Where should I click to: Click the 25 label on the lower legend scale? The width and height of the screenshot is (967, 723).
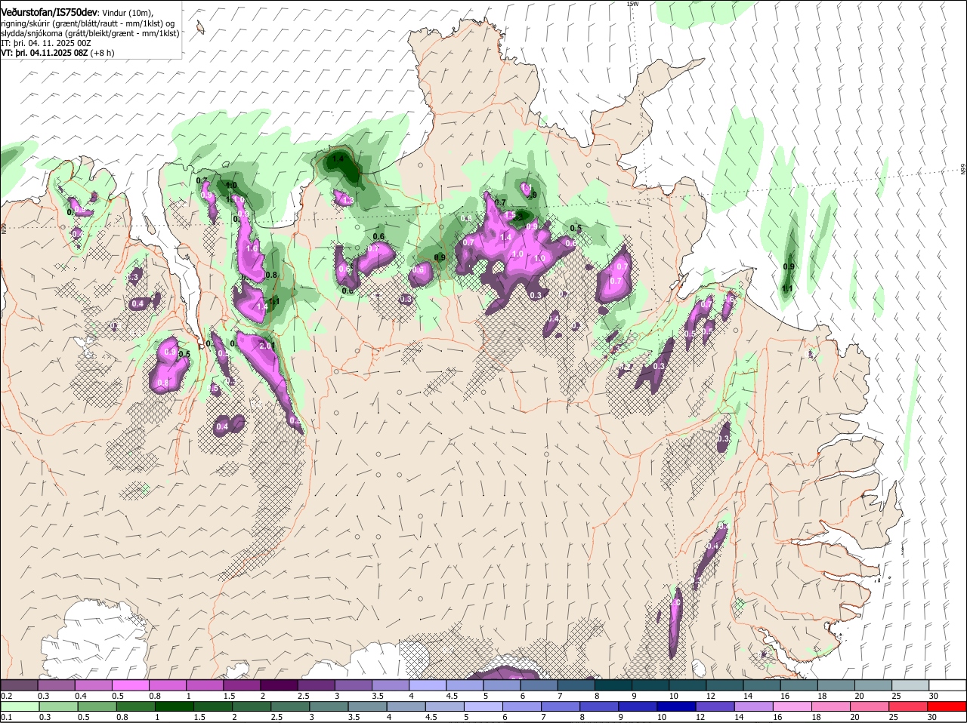[894, 717]
